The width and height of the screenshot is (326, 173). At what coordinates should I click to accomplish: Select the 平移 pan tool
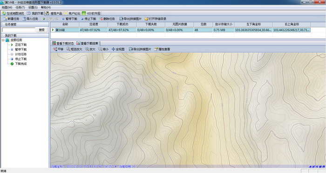coord(58,49)
